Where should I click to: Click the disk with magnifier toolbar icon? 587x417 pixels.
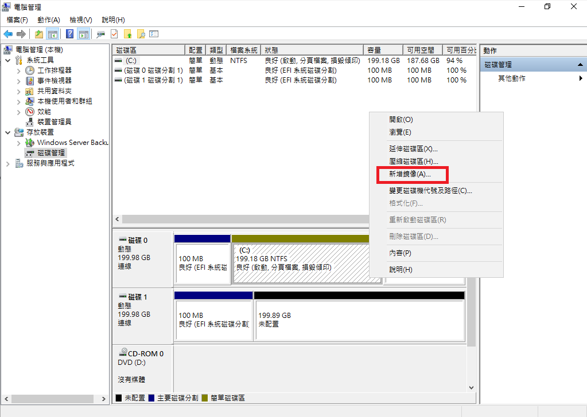click(x=100, y=35)
